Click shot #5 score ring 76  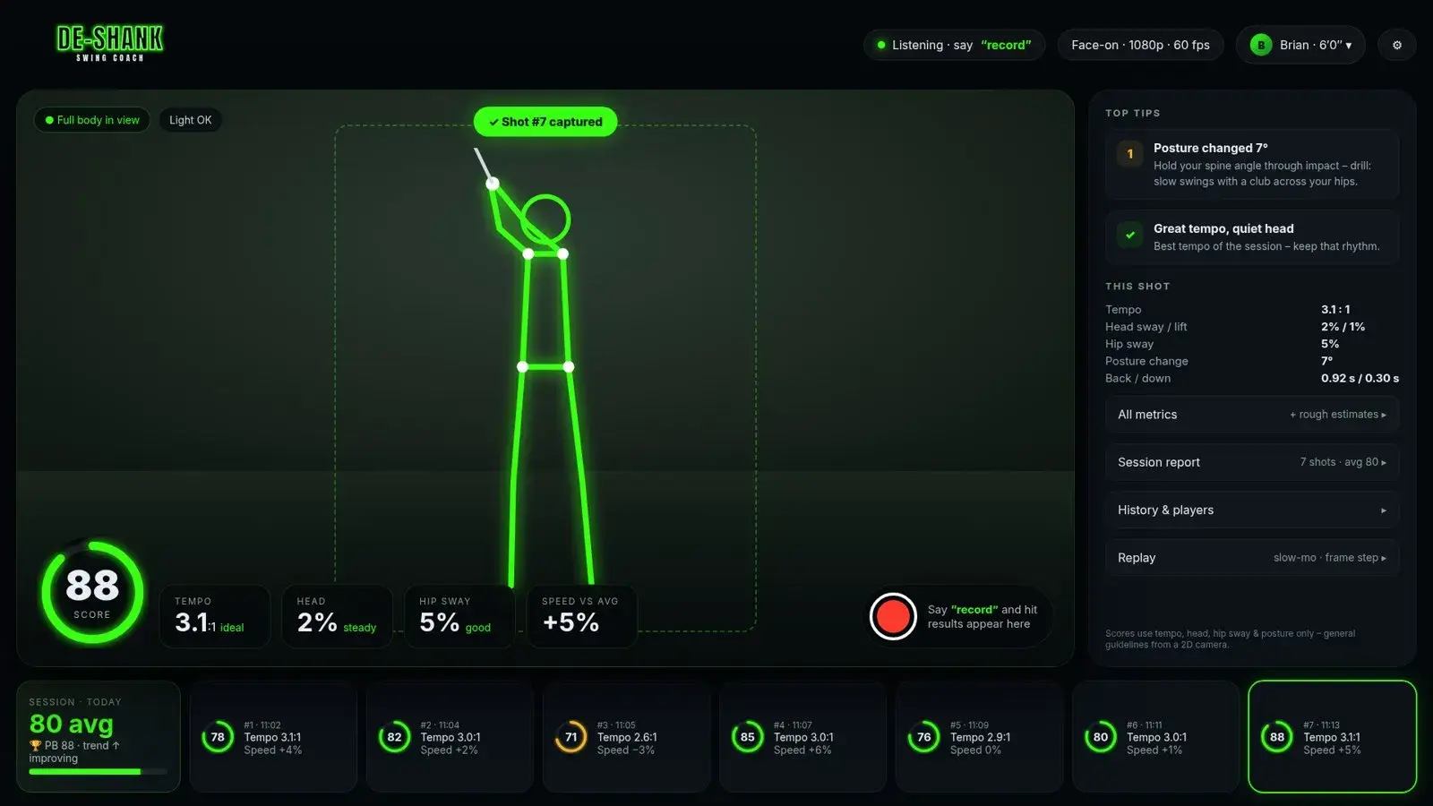tap(924, 737)
